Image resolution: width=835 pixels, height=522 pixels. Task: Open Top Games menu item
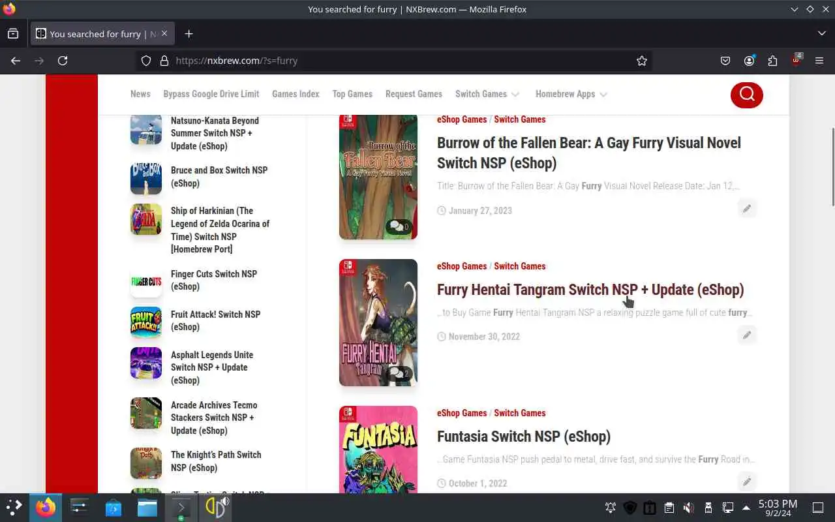(x=352, y=94)
